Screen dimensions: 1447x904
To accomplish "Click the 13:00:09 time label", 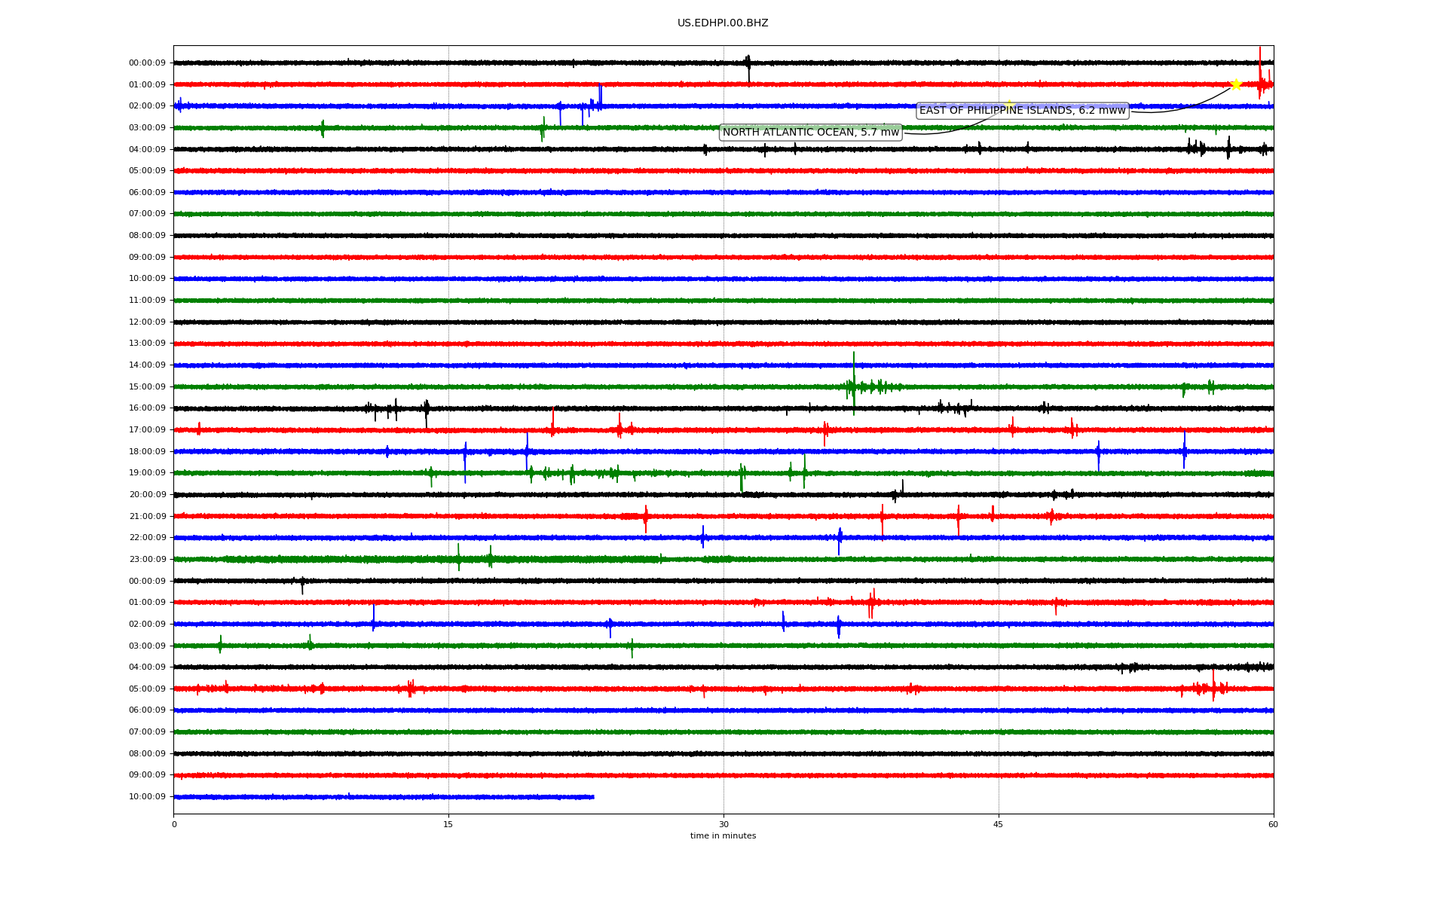I will coord(147,344).
